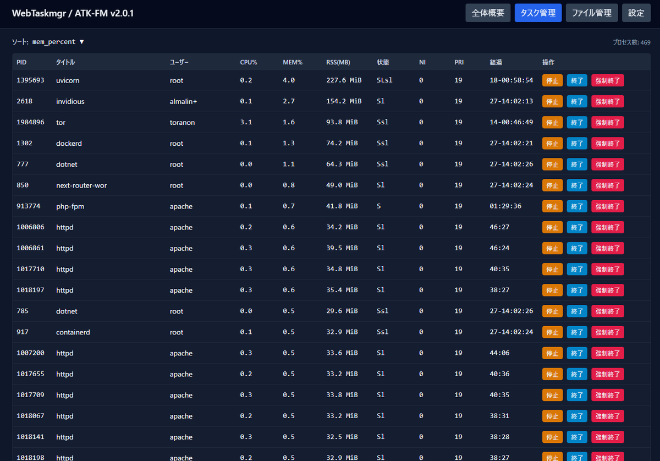660x461 pixels.
Task: Select PID 1395693 cell
Action: (x=30, y=80)
